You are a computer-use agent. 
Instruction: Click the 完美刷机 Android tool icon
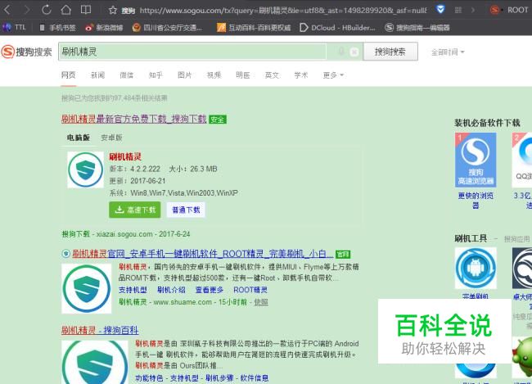pyautogui.click(x=476, y=269)
